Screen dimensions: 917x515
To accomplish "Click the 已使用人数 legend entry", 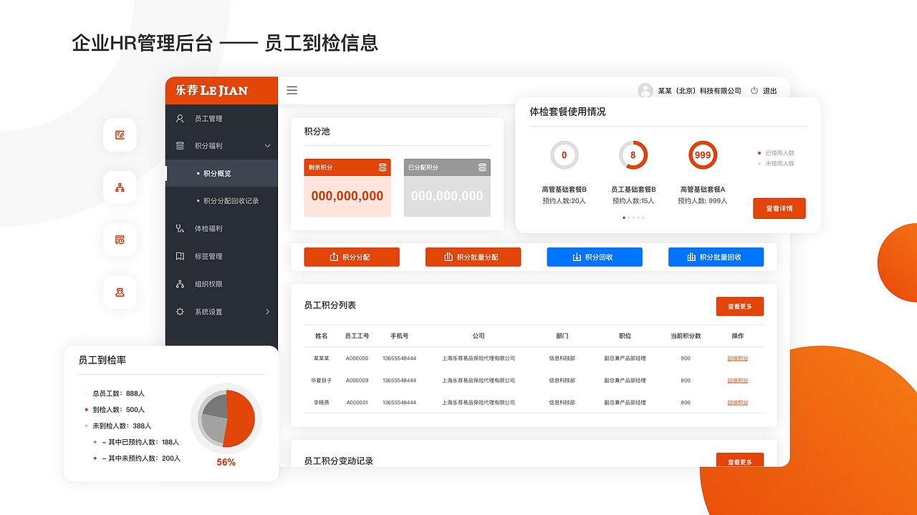I will 776,153.
